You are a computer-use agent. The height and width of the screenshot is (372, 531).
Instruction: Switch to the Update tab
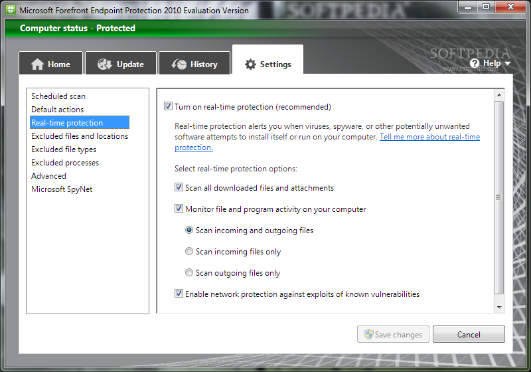click(x=121, y=62)
